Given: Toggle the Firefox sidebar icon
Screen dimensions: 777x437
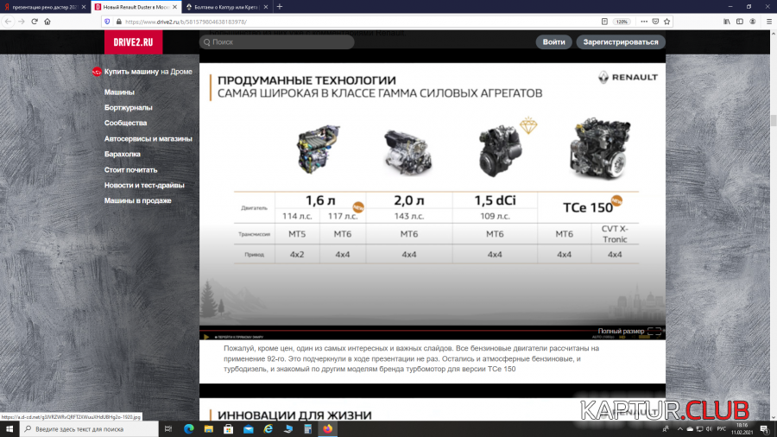Looking at the screenshot, I should (x=740, y=22).
